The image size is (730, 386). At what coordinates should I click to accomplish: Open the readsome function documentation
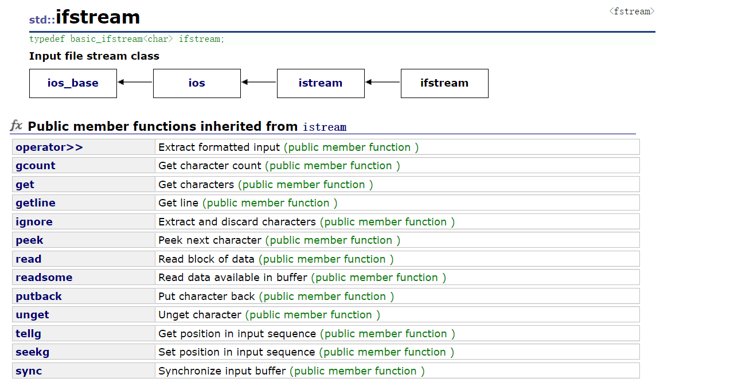pos(44,277)
